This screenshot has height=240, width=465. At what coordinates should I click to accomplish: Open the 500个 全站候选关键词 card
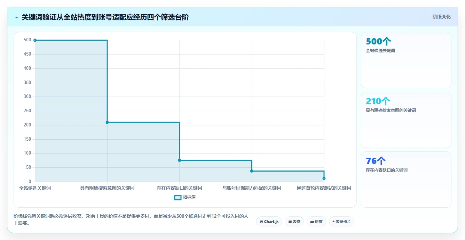406,60
